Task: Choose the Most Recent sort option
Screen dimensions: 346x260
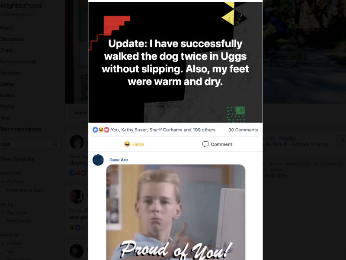Action: point(3,221)
